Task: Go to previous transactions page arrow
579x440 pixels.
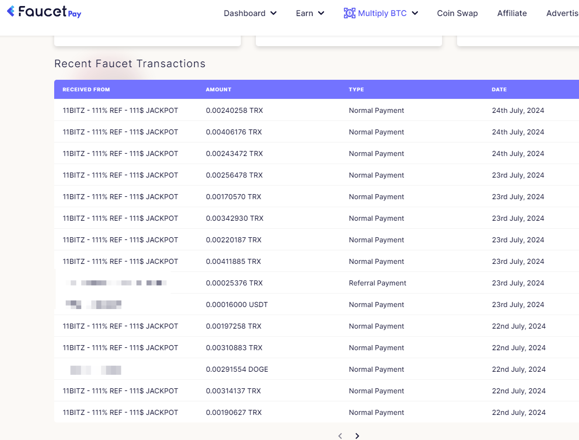Action: [x=340, y=436]
